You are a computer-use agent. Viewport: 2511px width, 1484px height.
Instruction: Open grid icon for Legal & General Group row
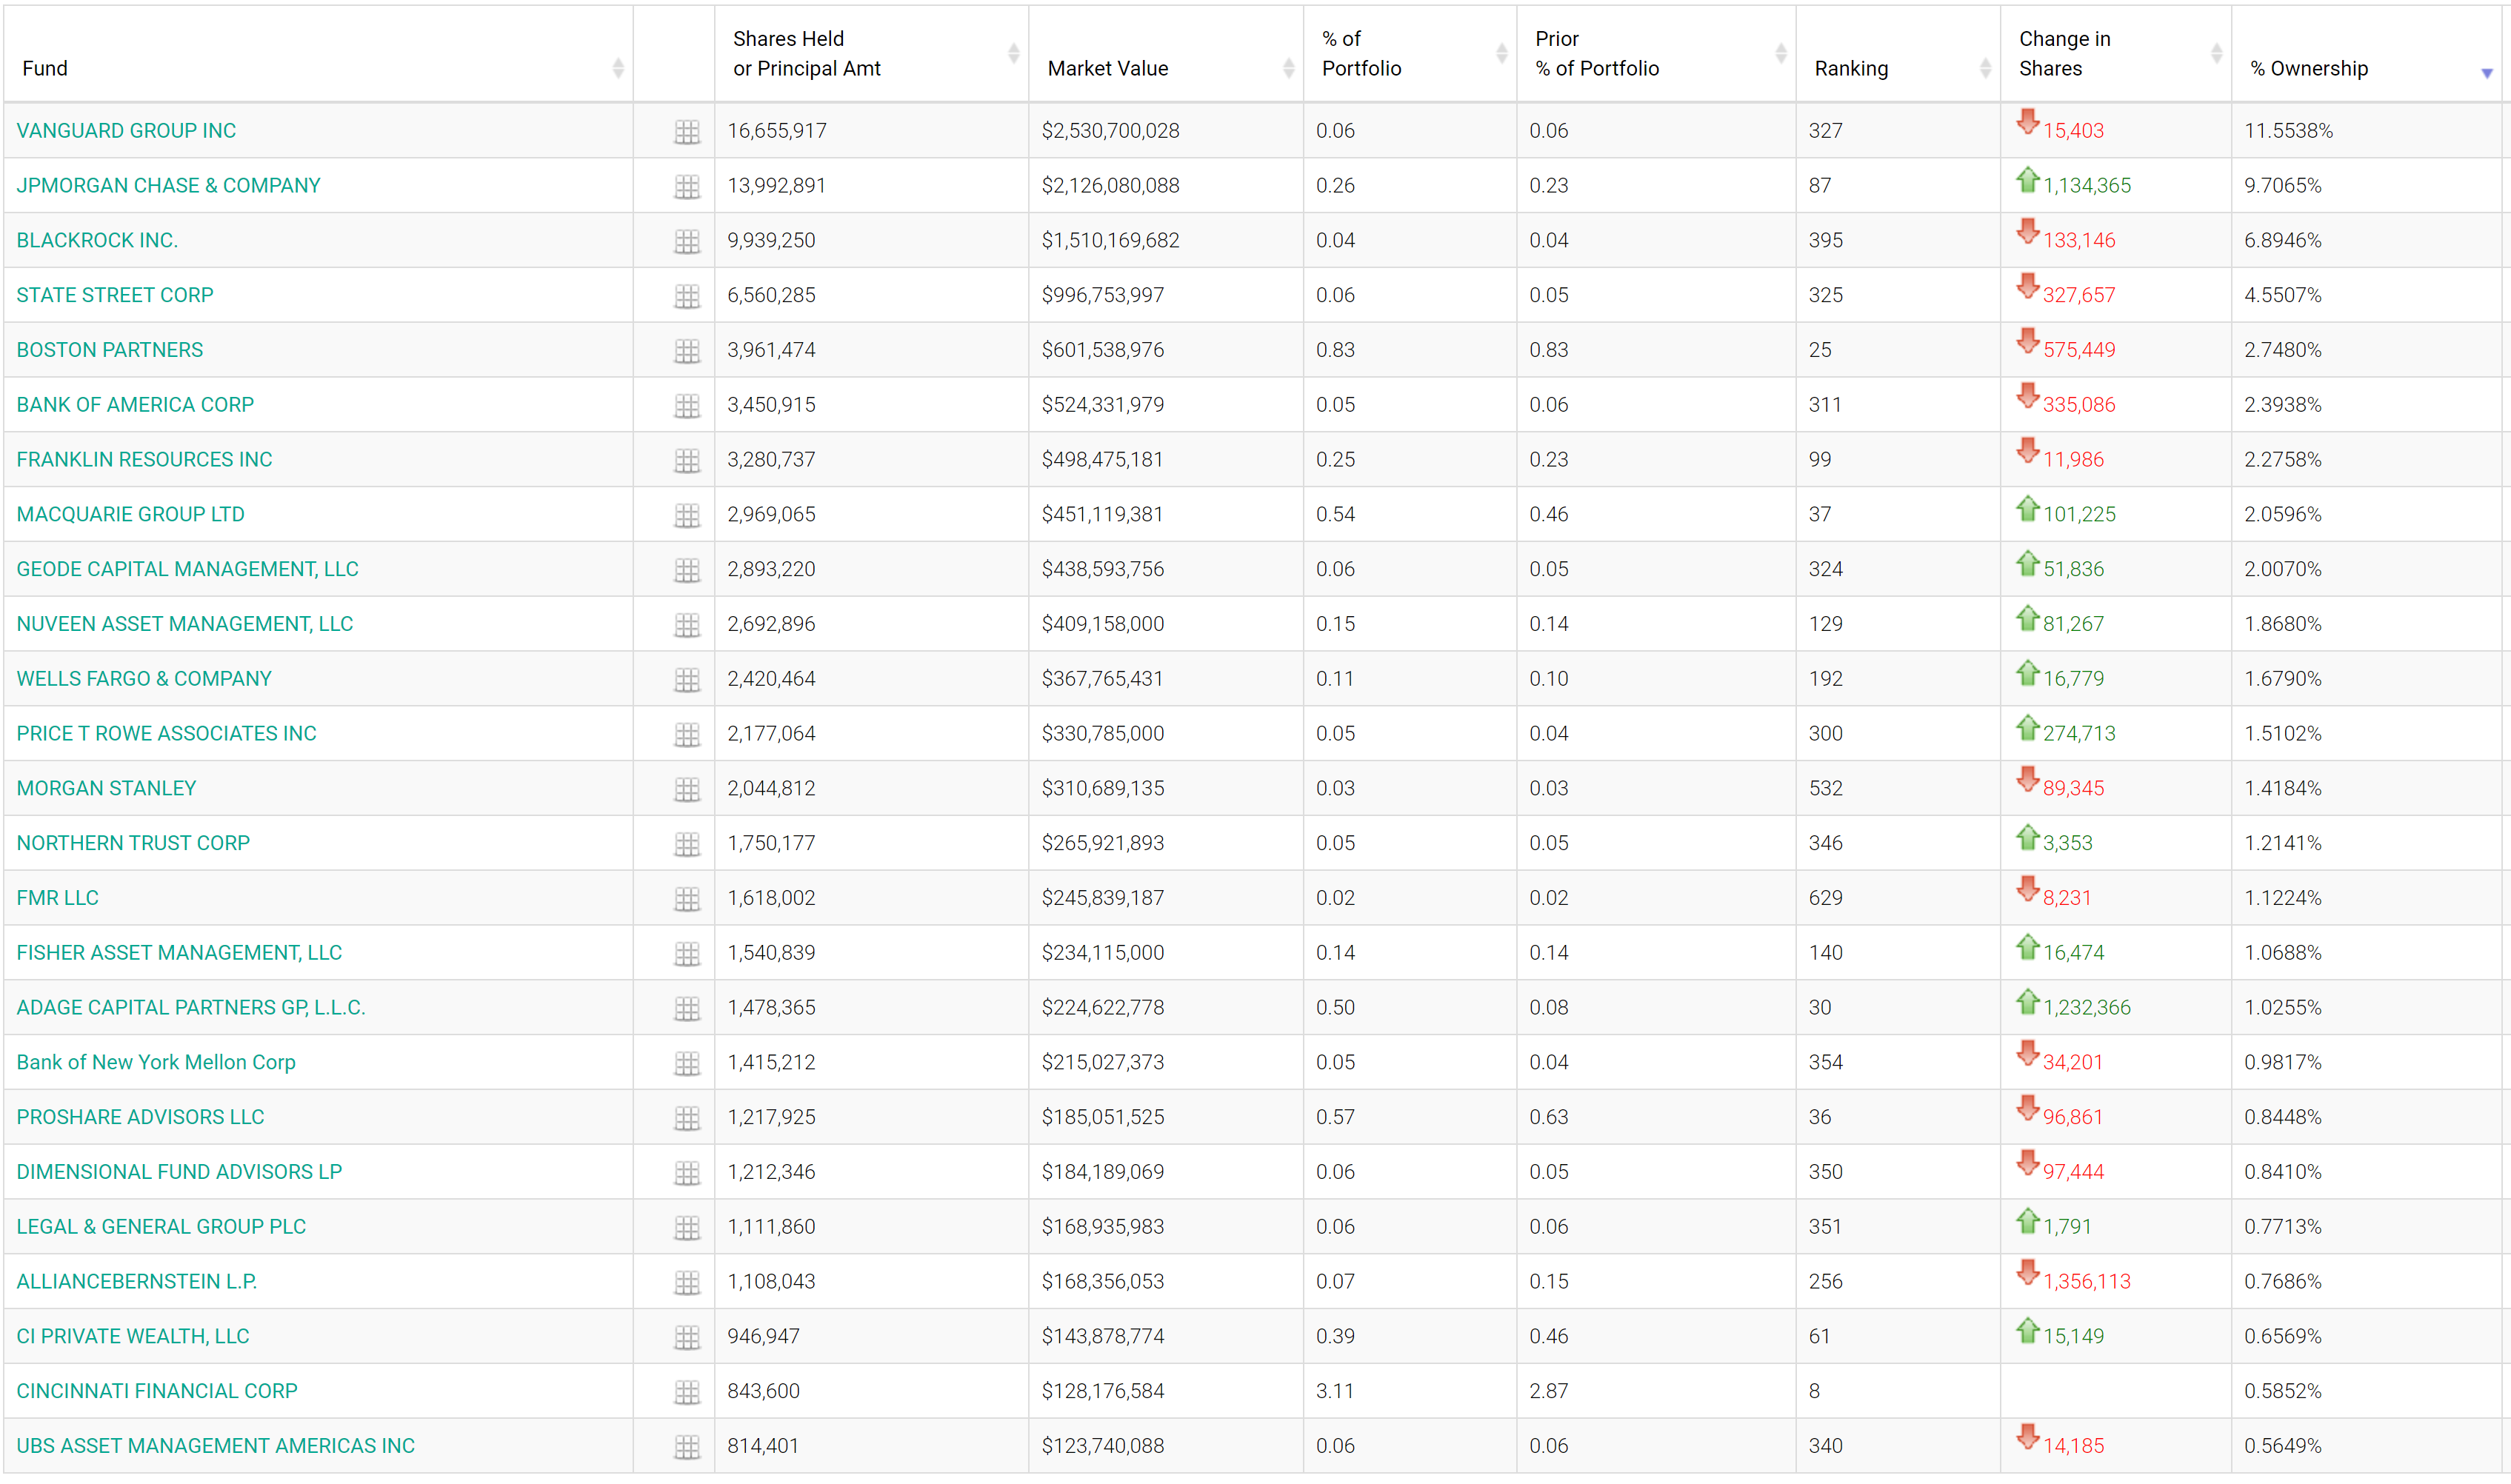point(687,1228)
